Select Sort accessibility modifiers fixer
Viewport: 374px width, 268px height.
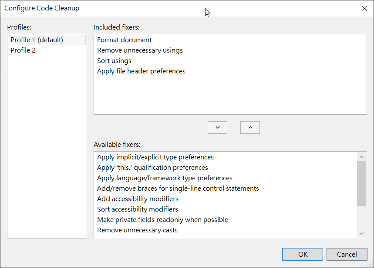coord(138,209)
